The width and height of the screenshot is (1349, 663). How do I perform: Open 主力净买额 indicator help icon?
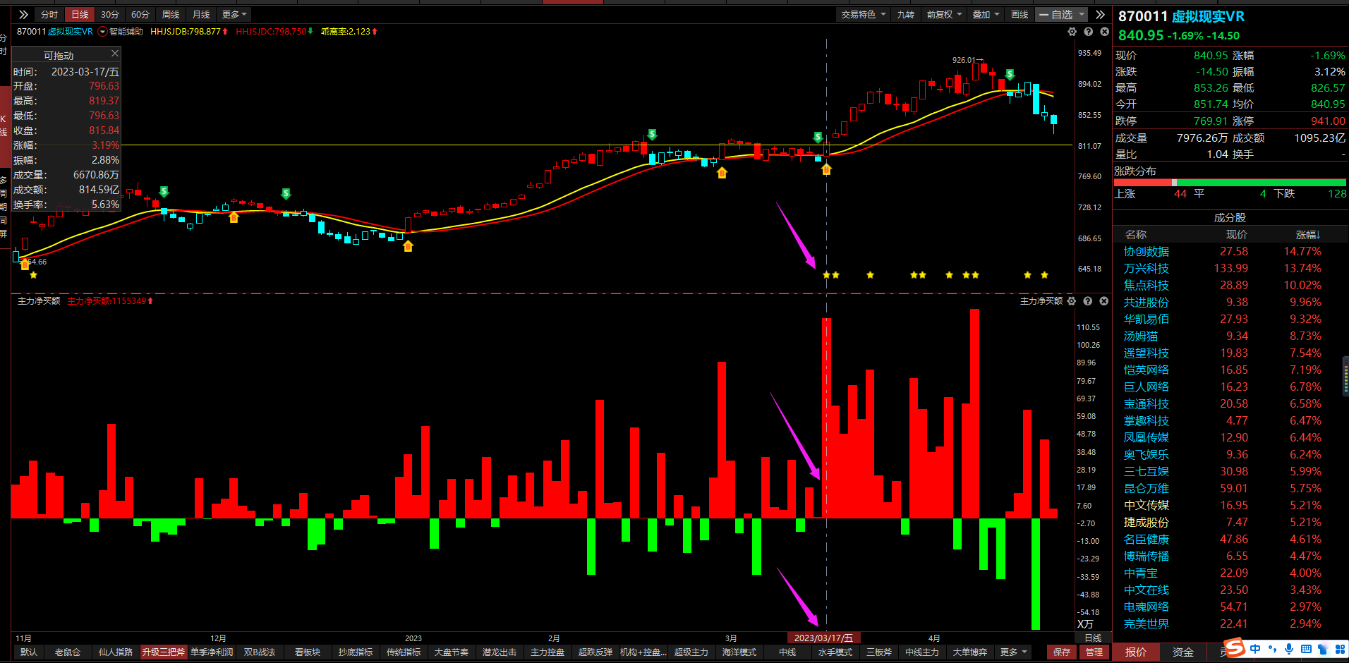point(1088,301)
